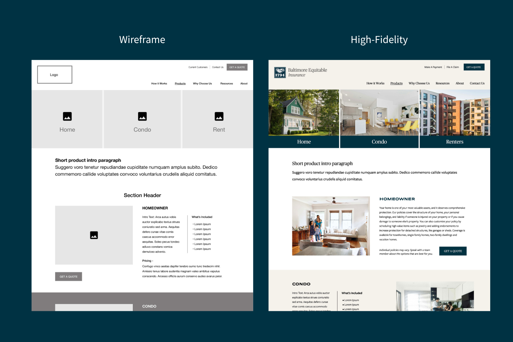Open Contact Us link in wireframe header
This screenshot has width=513, height=342.
click(x=218, y=67)
